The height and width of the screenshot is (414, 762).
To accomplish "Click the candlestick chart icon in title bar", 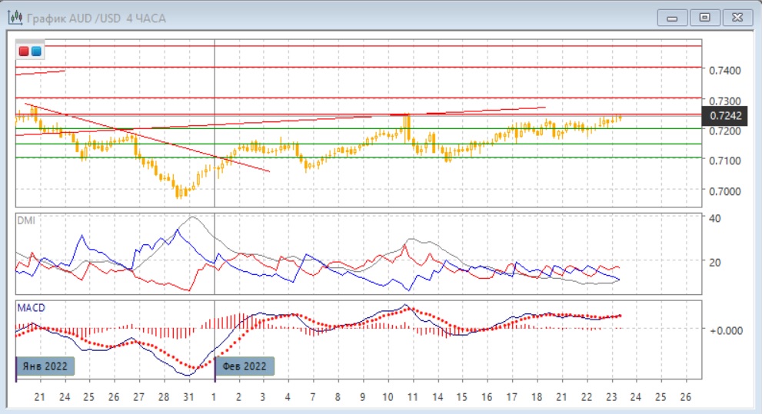I will coord(15,17).
